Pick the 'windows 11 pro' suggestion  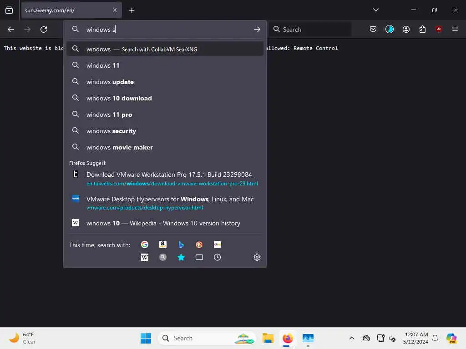[165, 114]
